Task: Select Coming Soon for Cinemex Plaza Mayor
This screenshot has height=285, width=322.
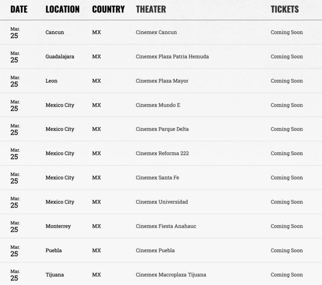Action: point(287,81)
